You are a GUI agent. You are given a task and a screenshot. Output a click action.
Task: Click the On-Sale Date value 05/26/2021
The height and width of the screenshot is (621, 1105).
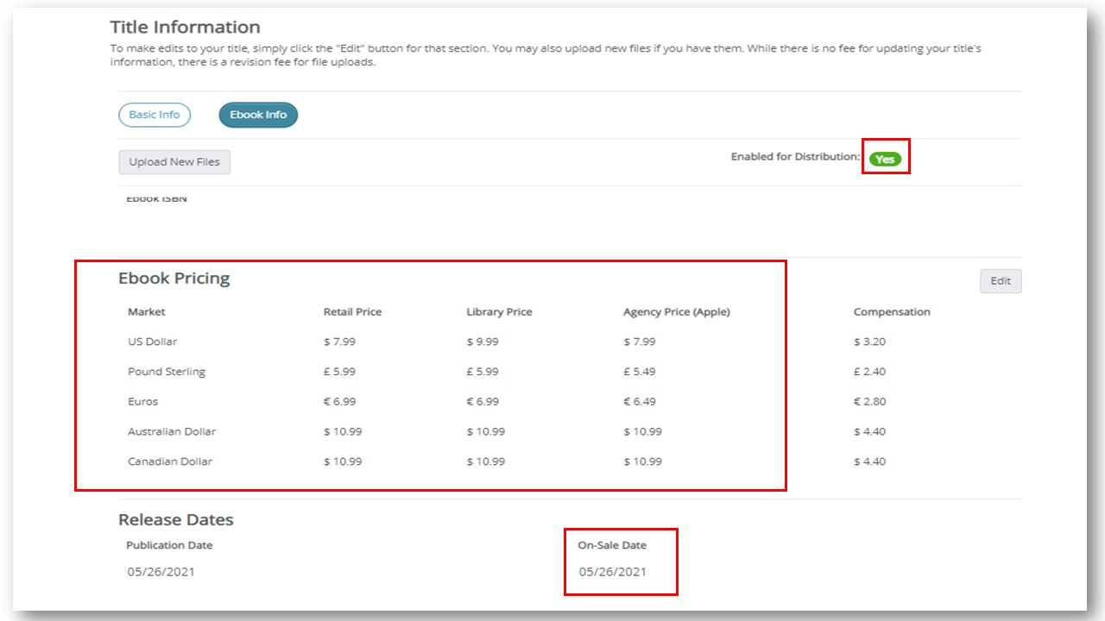(x=613, y=572)
